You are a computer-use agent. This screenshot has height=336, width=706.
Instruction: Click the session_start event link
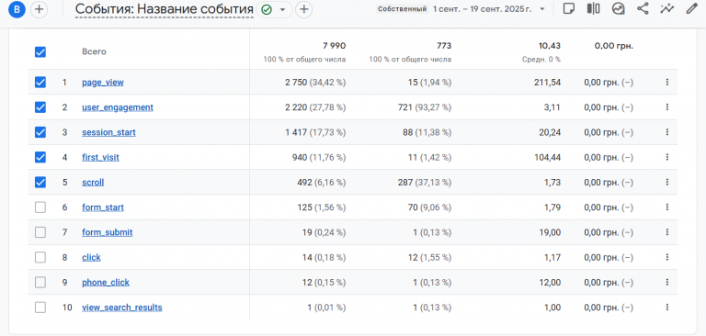click(x=108, y=133)
